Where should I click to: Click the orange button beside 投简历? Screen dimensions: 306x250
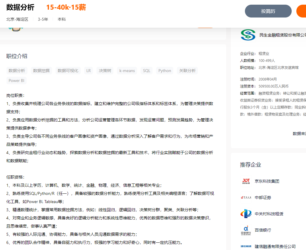click(301, 11)
